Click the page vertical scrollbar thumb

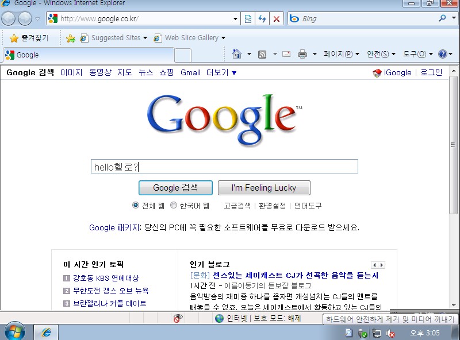(453, 145)
